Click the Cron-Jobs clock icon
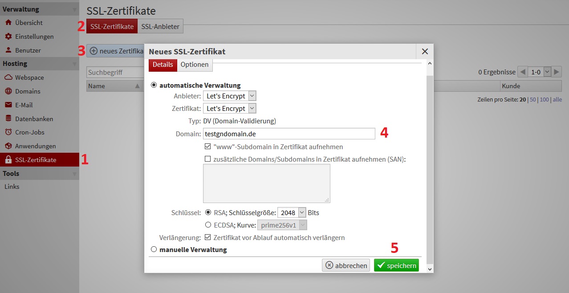Viewport: 569px width, 293px height. click(8, 132)
